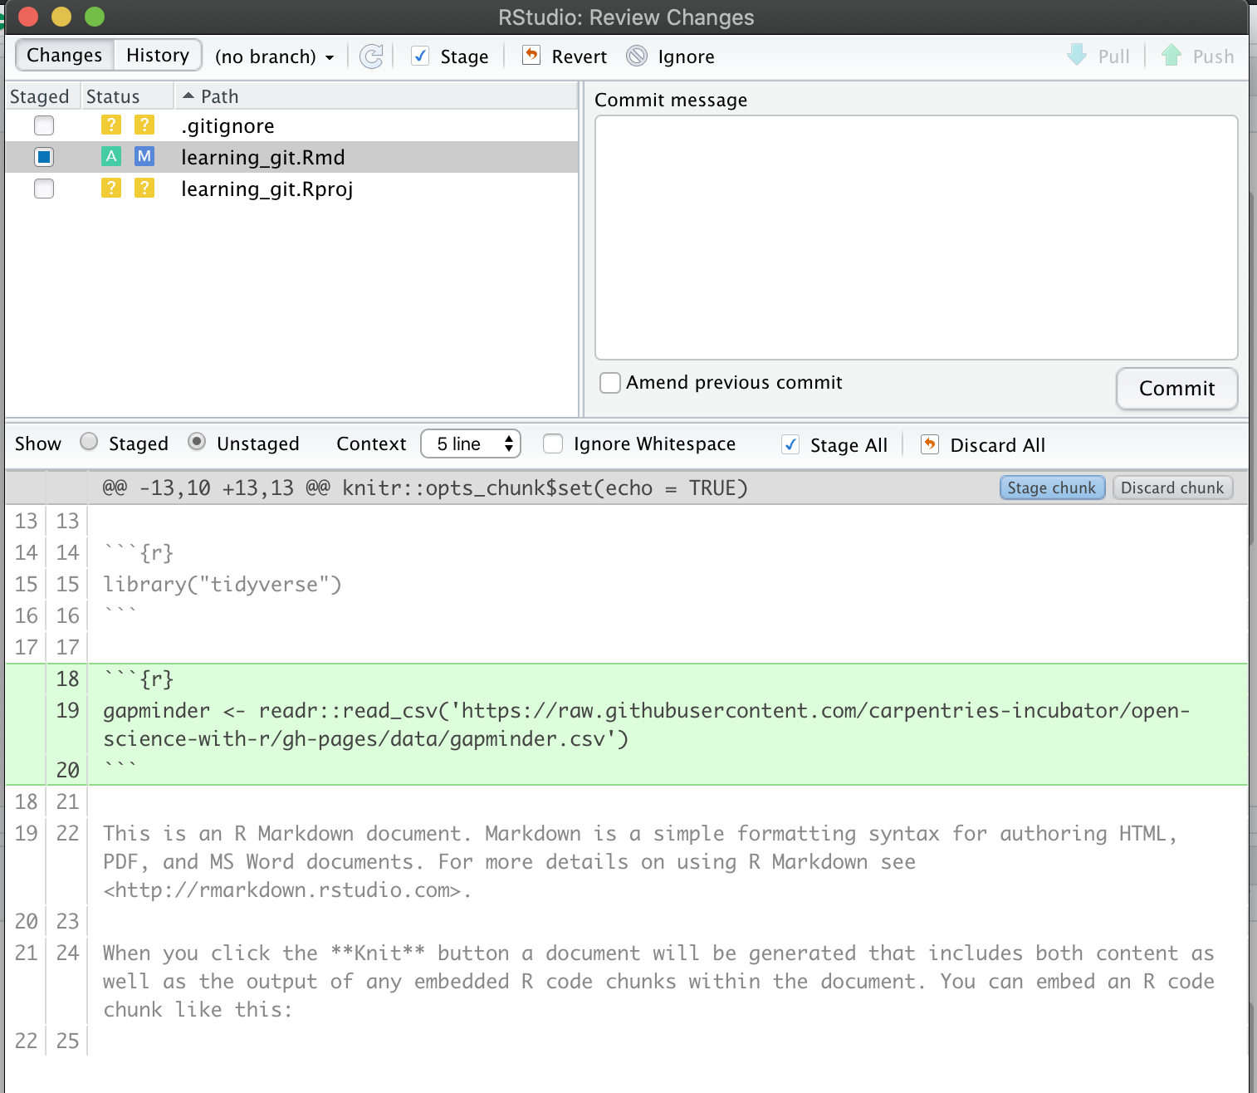Enable Amend previous commit checkbox

pyautogui.click(x=610, y=383)
